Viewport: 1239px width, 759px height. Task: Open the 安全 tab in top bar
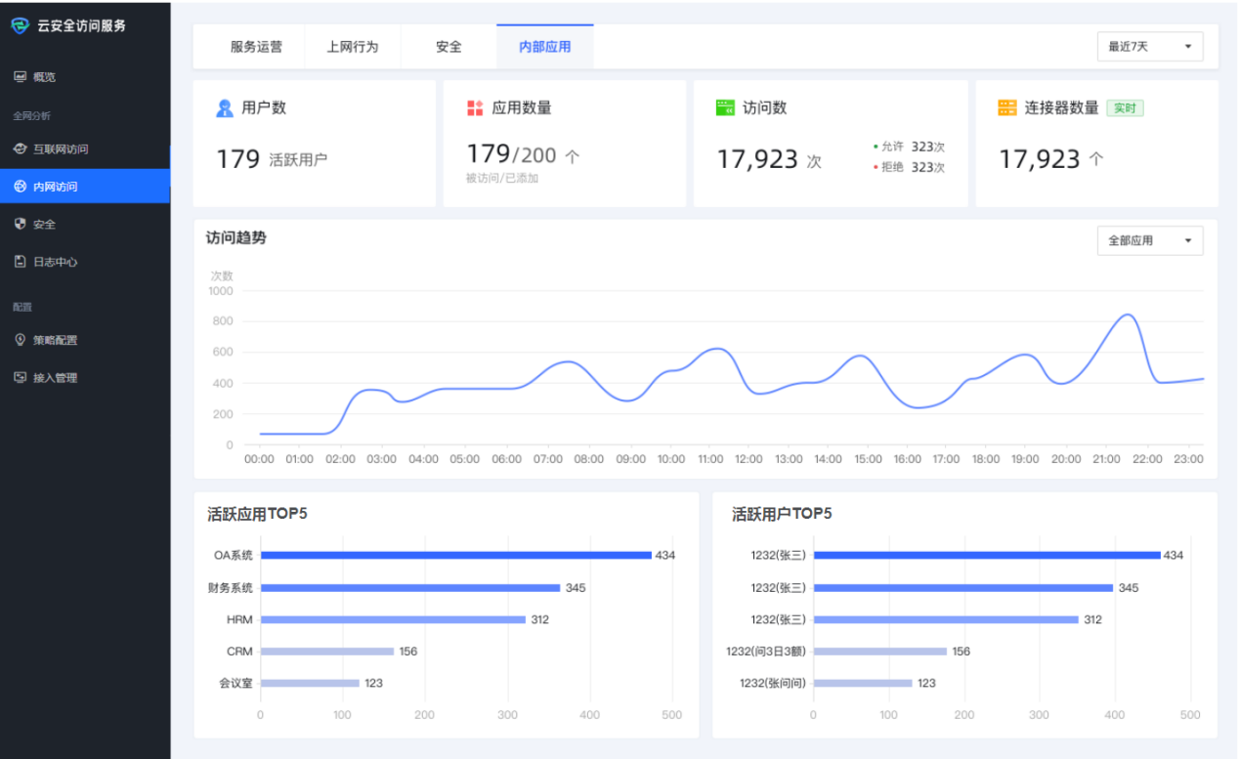[449, 47]
